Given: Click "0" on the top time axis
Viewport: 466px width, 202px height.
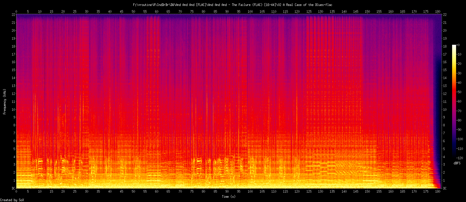Looking at the screenshot, I should [16, 12].
